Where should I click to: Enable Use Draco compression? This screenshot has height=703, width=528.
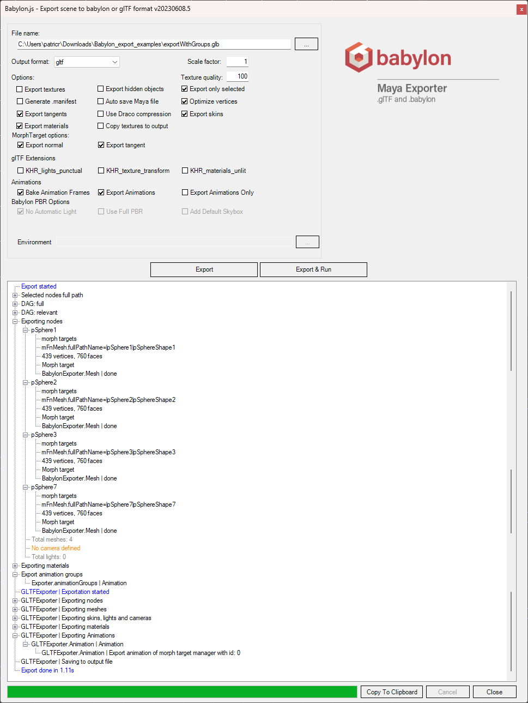[x=100, y=113]
